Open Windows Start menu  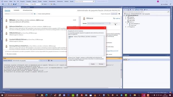pyautogui.click(x=2, y=95)
